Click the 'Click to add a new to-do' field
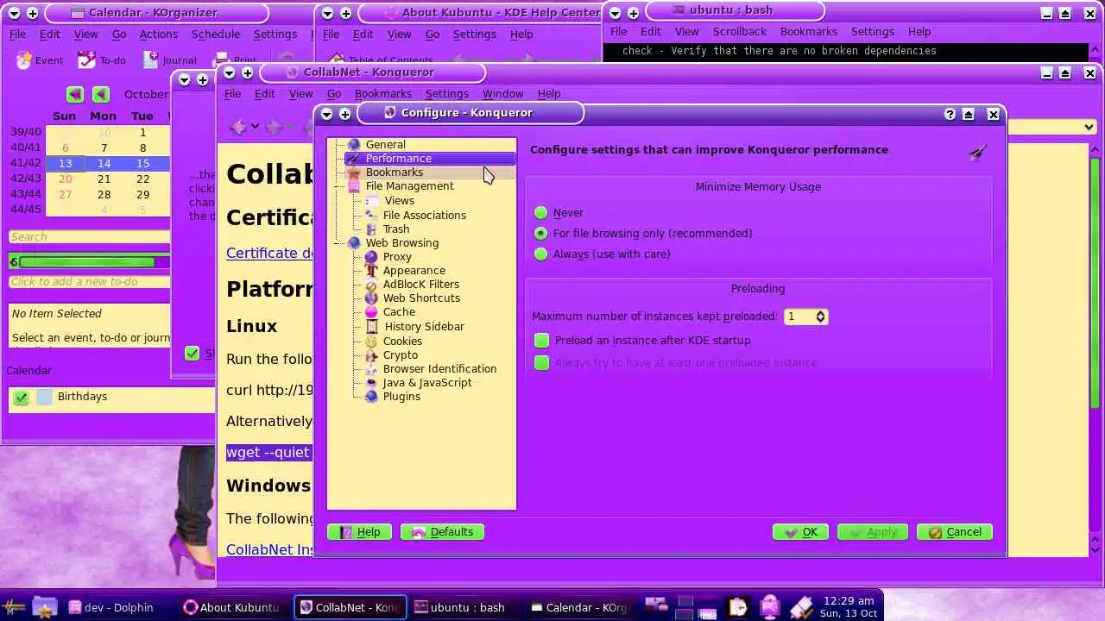The image size is (1105, 621). pyautogui.click(x=90, y=281)
